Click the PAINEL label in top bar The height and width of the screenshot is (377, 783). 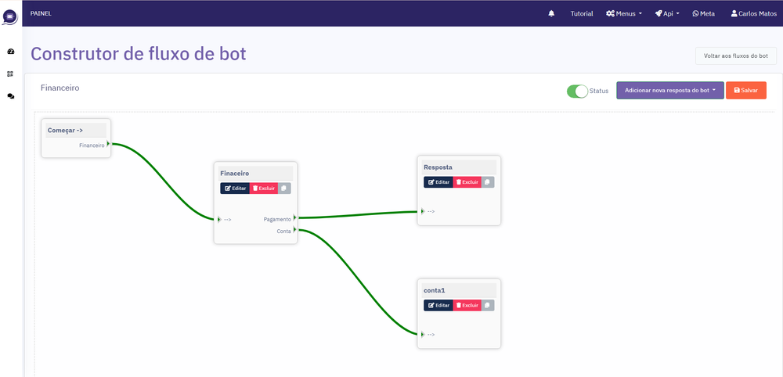(x=41, y=13)
